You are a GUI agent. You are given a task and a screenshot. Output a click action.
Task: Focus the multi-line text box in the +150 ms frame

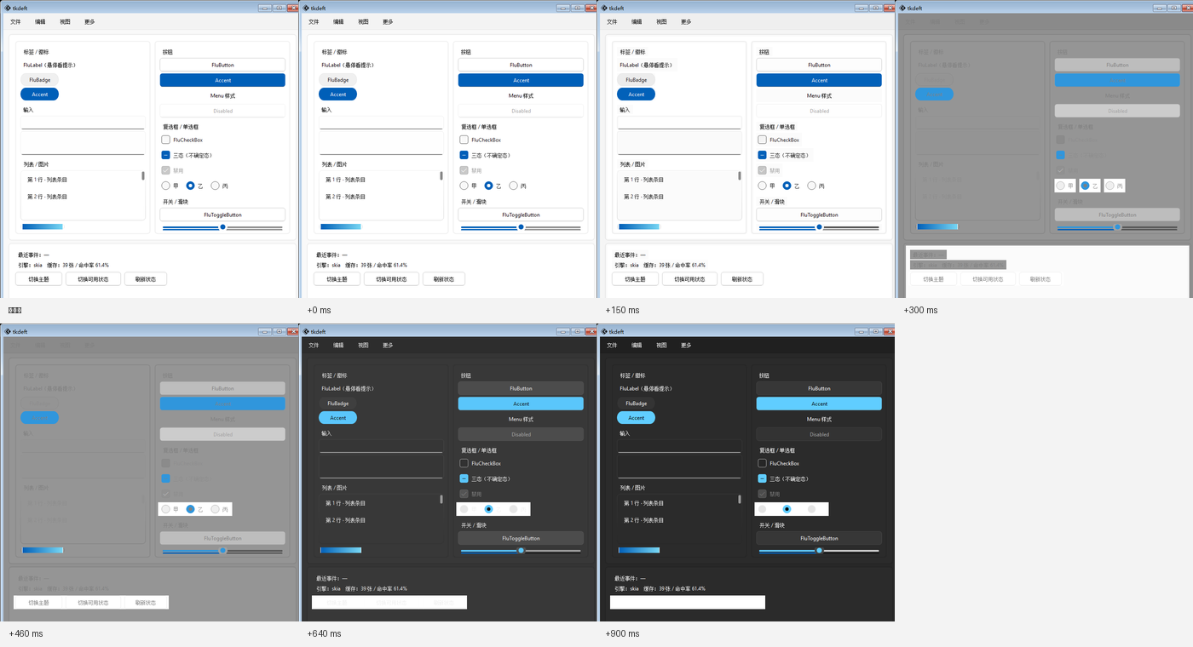(x=679, y=143)
